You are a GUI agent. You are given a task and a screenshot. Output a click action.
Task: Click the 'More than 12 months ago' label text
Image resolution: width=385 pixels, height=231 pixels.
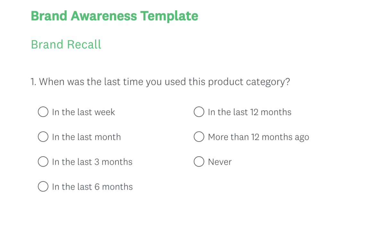coord(259,137)
